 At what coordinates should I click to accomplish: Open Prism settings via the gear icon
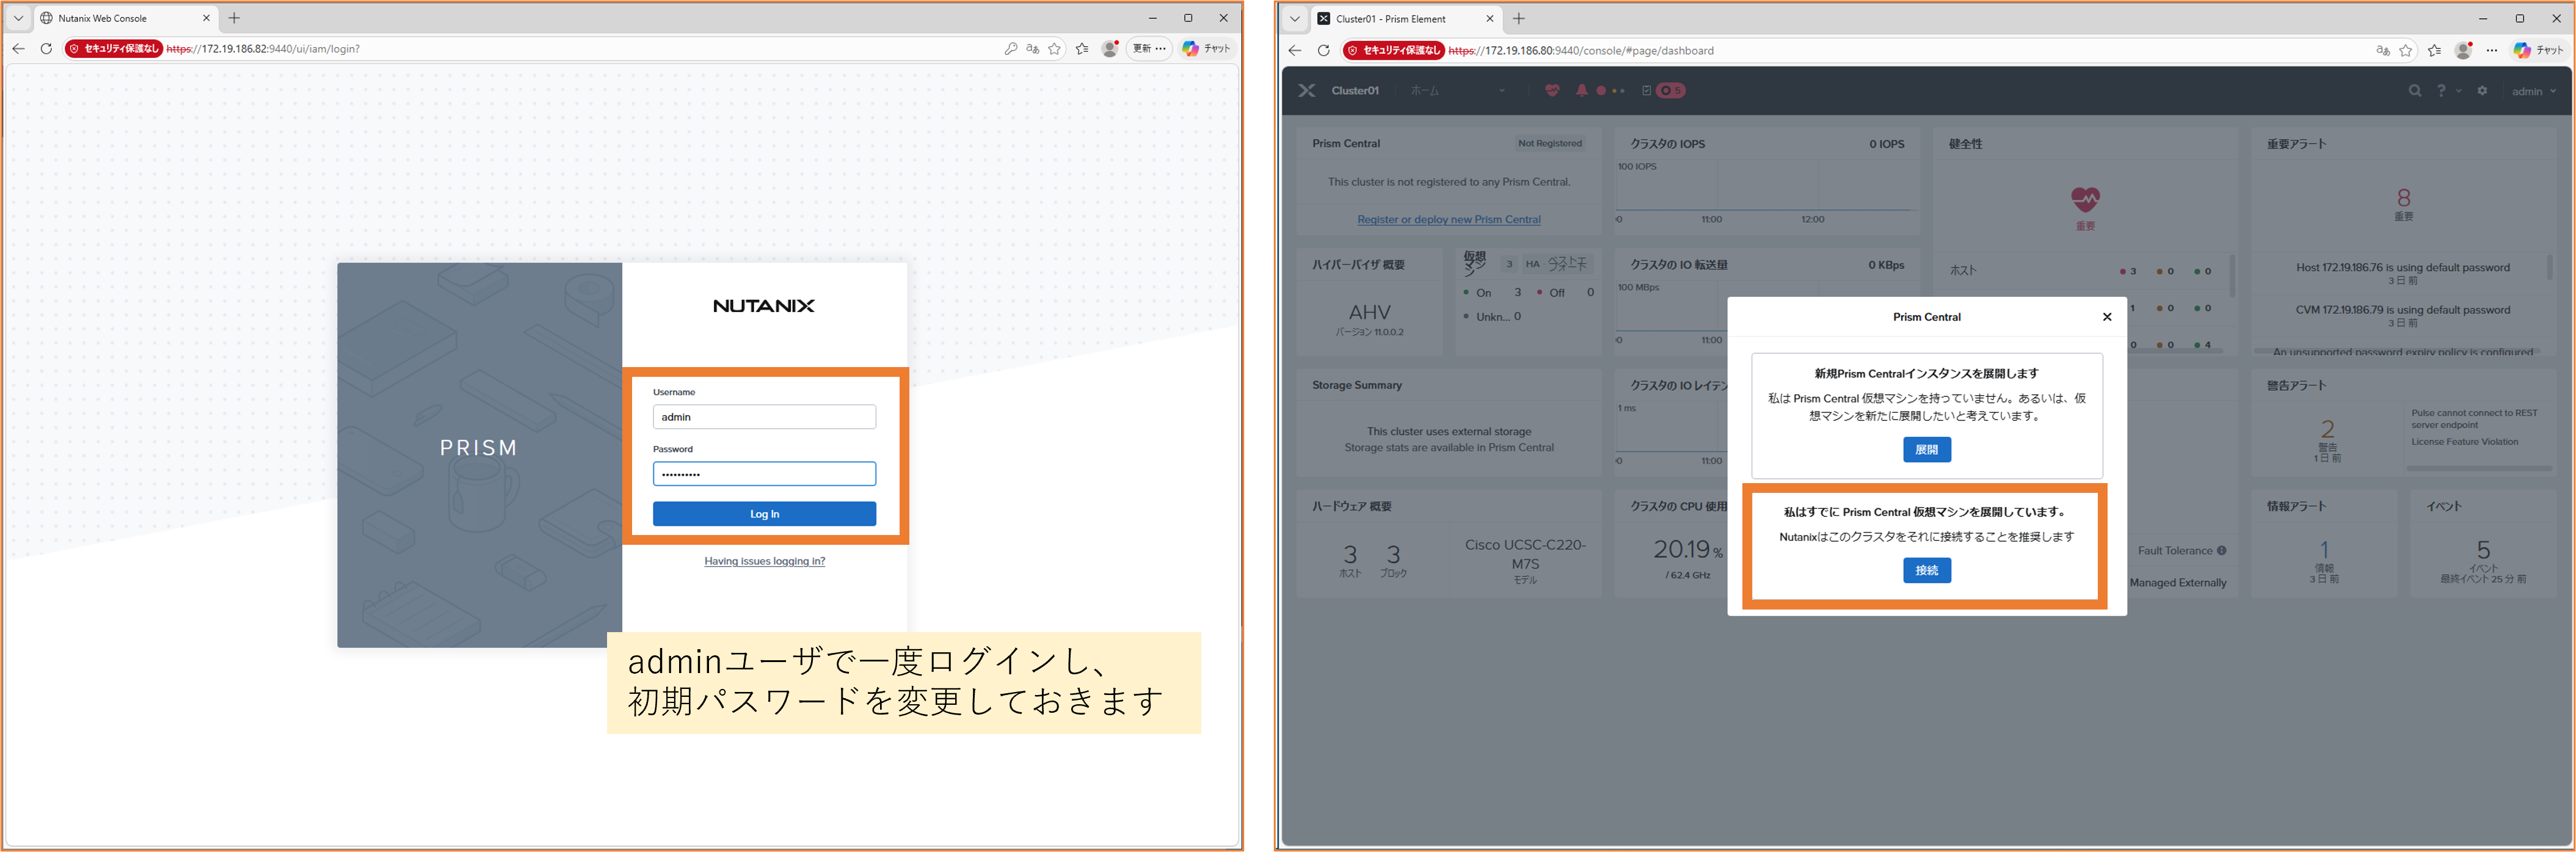coord(2482,90)
